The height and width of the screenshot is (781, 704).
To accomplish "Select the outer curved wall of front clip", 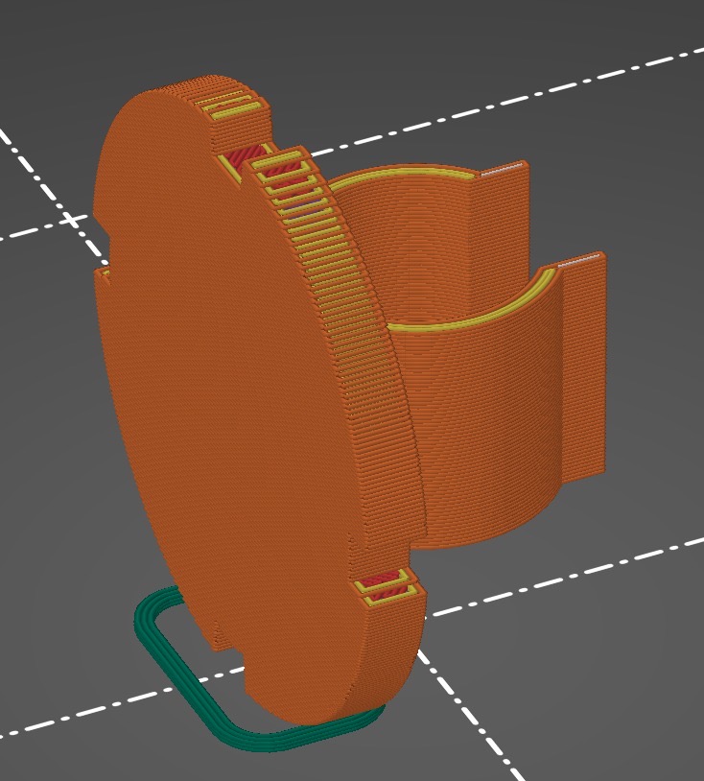I will coord(480,432).
